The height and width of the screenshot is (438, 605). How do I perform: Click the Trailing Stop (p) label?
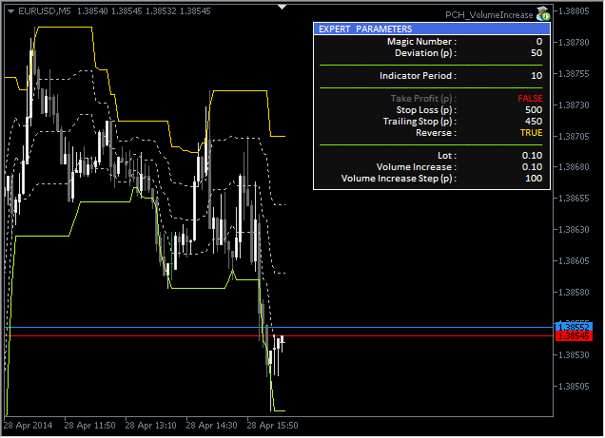pos(420,122)
